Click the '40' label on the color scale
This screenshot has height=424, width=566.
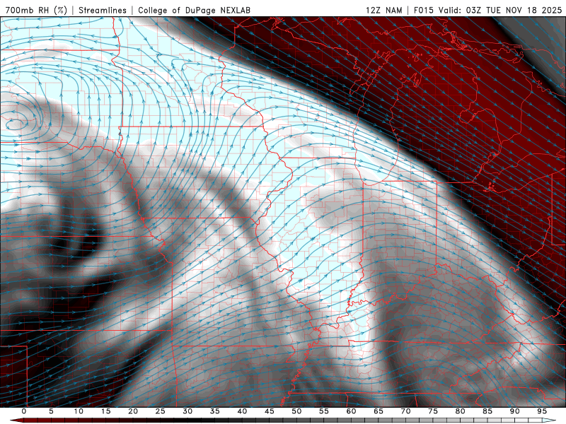[242, 411]
